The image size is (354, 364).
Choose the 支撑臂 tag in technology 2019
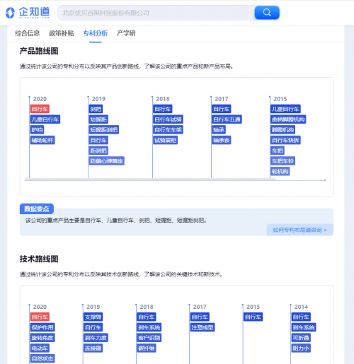93,317
